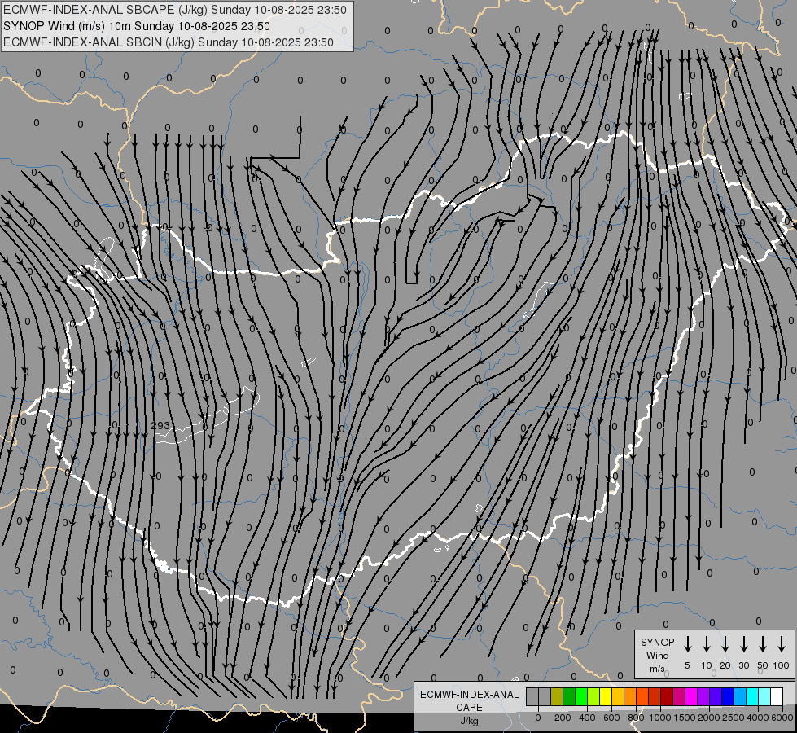Screen dimensions: 797x733
Task: Pick the dark red CAPE legend swatch
Action: pos(667,696)
